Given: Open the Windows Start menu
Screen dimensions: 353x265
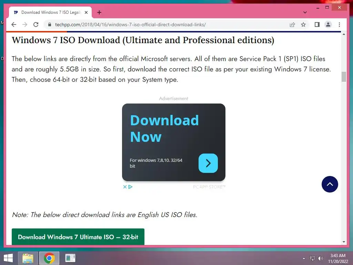Looking at the screenshot, I should (x=8, y=258).
